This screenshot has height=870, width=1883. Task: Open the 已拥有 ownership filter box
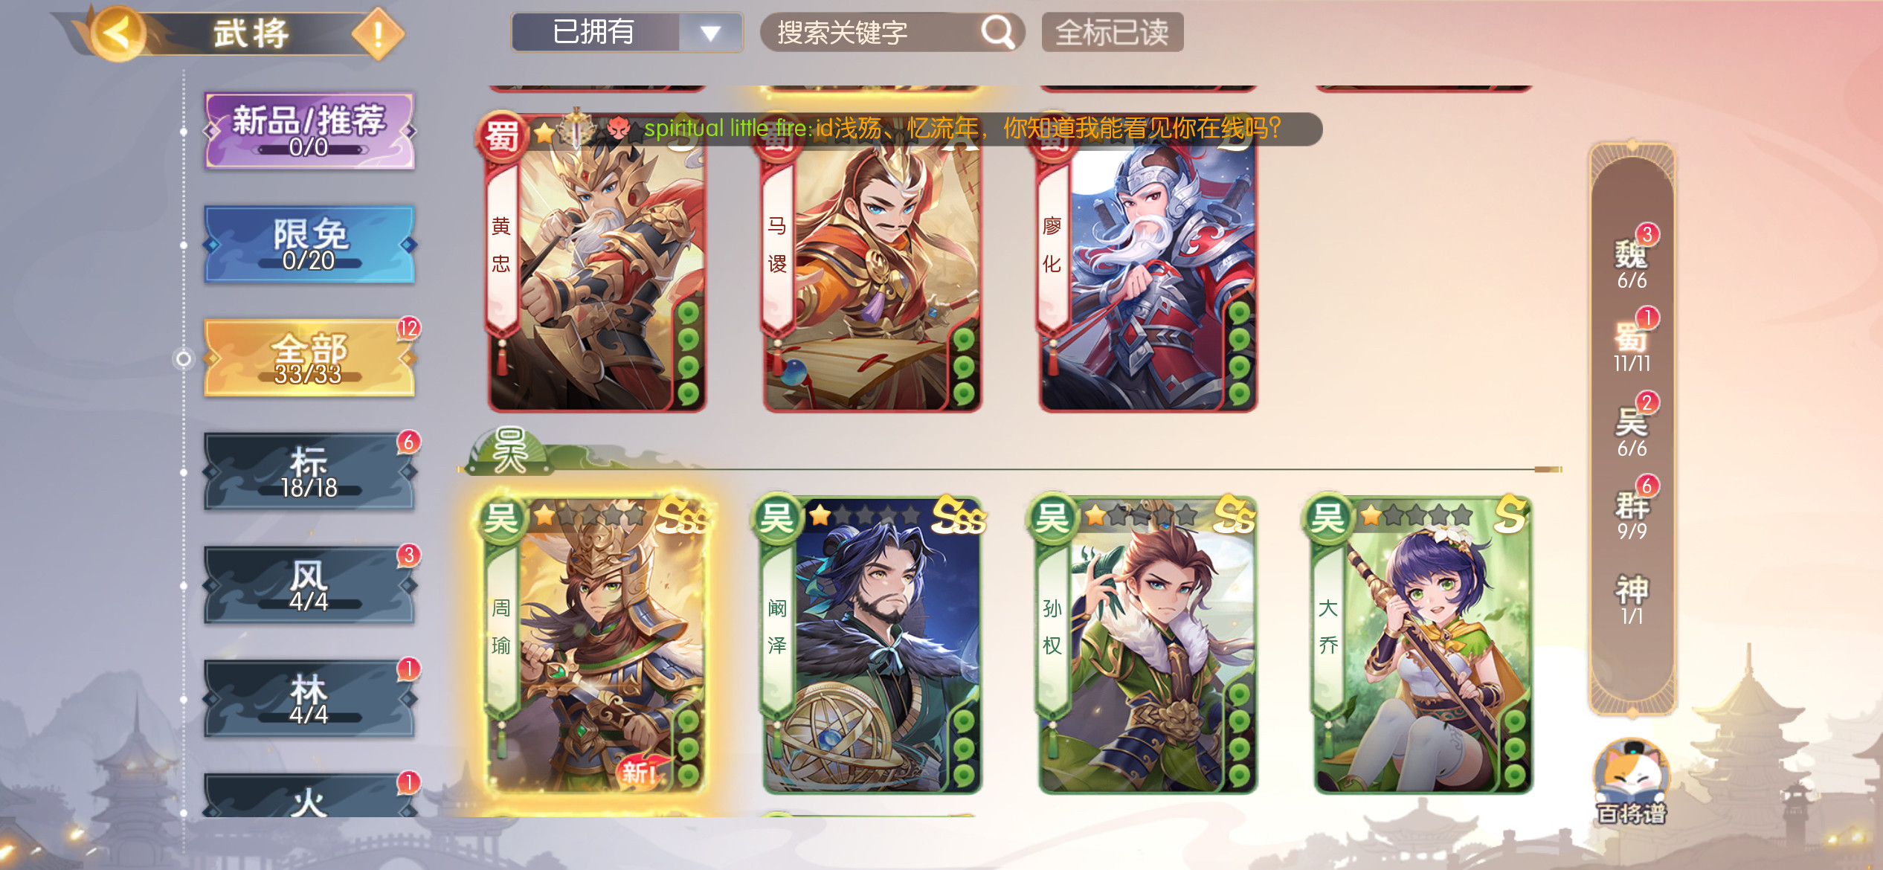point(627,33)
